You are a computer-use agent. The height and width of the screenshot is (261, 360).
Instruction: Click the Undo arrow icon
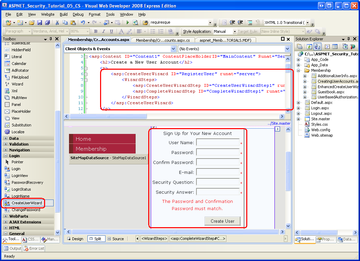click(83, 23)
